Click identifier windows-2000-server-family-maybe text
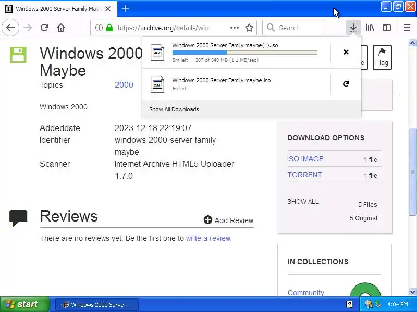This screenshot has height=312, width=417. [x=166, y=146]
